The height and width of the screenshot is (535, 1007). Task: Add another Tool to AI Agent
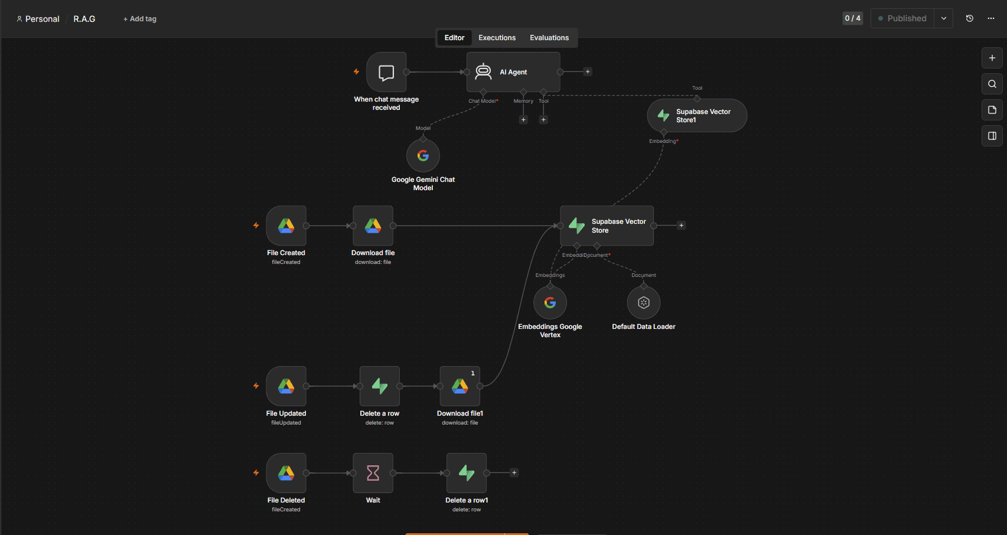pyautogui.click(x=544, y=120)
